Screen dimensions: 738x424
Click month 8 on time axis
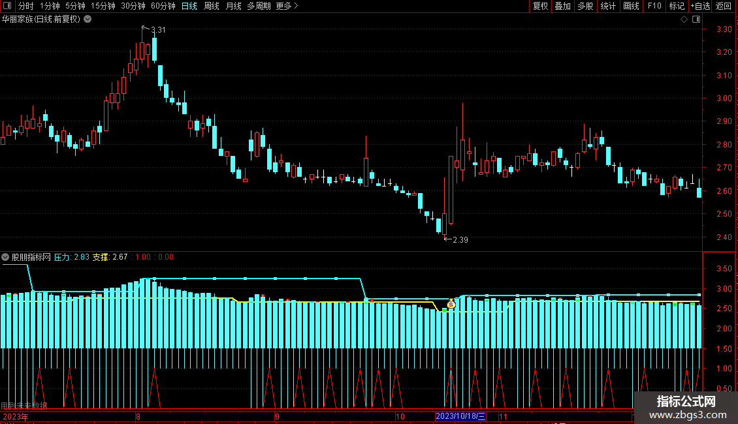pyautogui.click(x=138, y=416)
